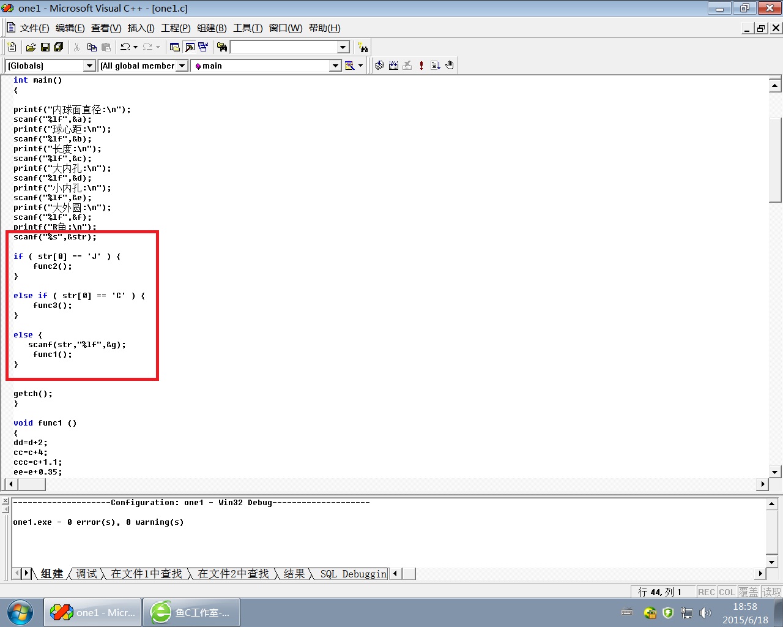Click the Cut scissors icon
Viewport: 783px width, 627px height.
(x=77, y=47)
